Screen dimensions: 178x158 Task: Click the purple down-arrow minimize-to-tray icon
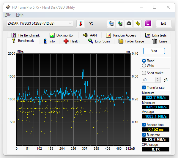click(148, 23)
